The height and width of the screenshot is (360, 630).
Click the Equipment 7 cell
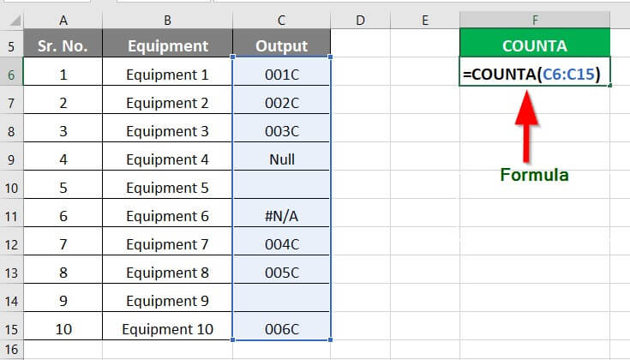pos(167,244)
